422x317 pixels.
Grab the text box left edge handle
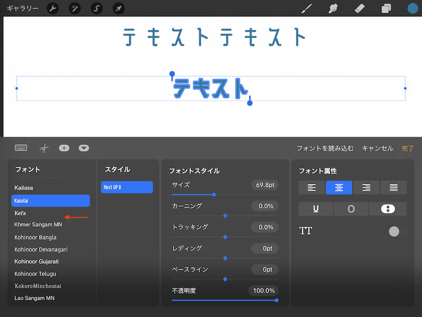point(17,88)
